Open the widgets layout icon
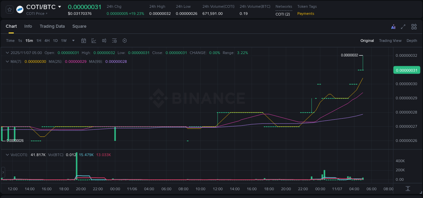 [x=414, y=26]
